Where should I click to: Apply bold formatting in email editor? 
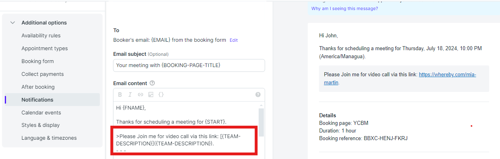pos(120,95)
